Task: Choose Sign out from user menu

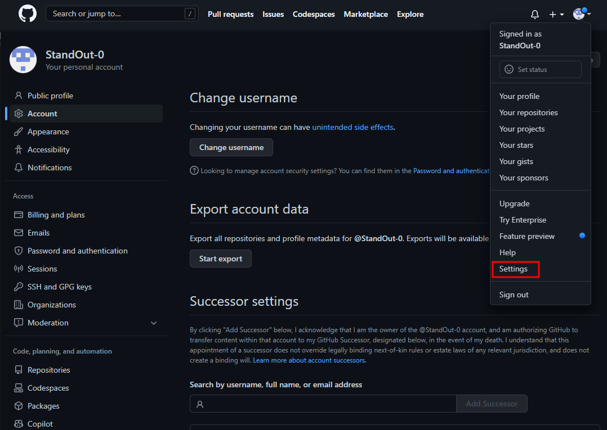Action: 541,295
